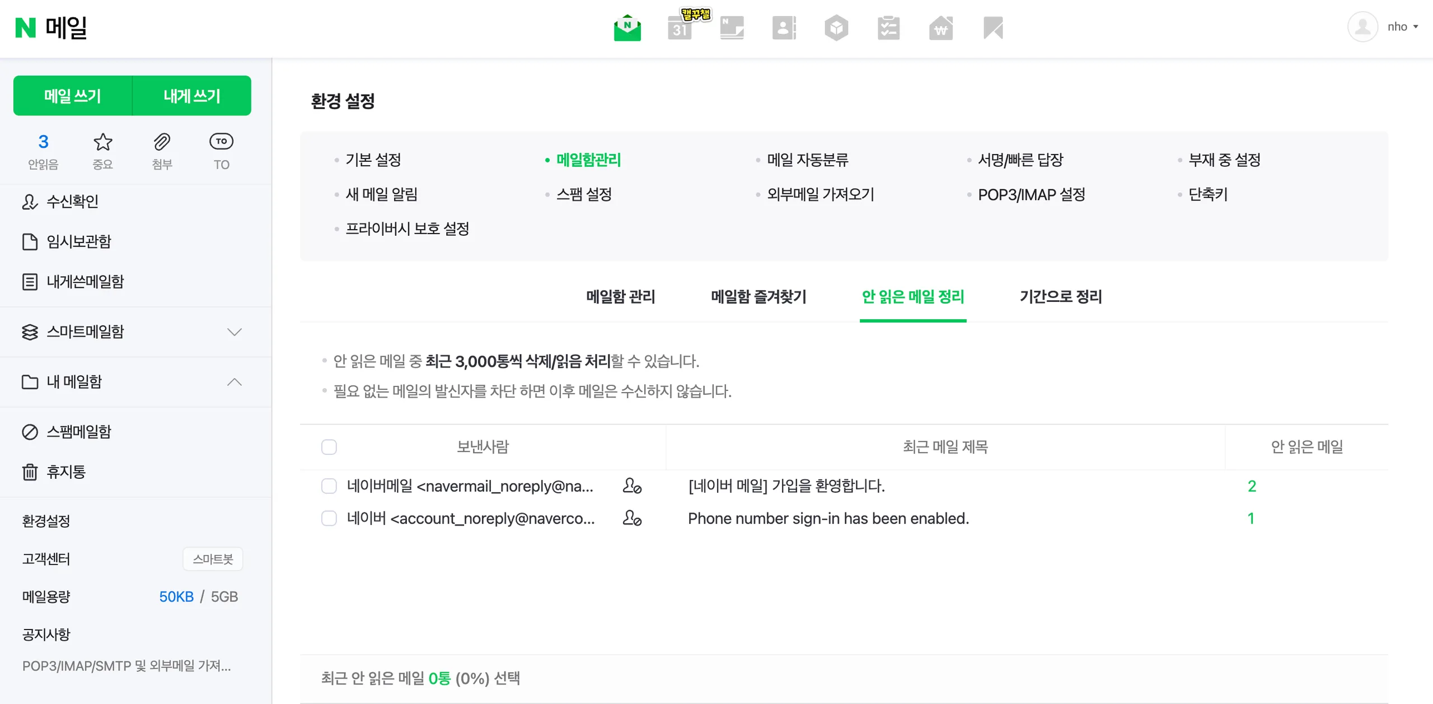Open the Naver Calendar icon in top bar

click(x=680, y=27)
